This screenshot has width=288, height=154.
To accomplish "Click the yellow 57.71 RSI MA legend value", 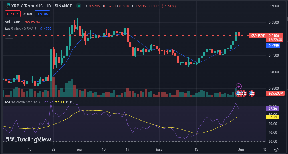I will point(59,102).
